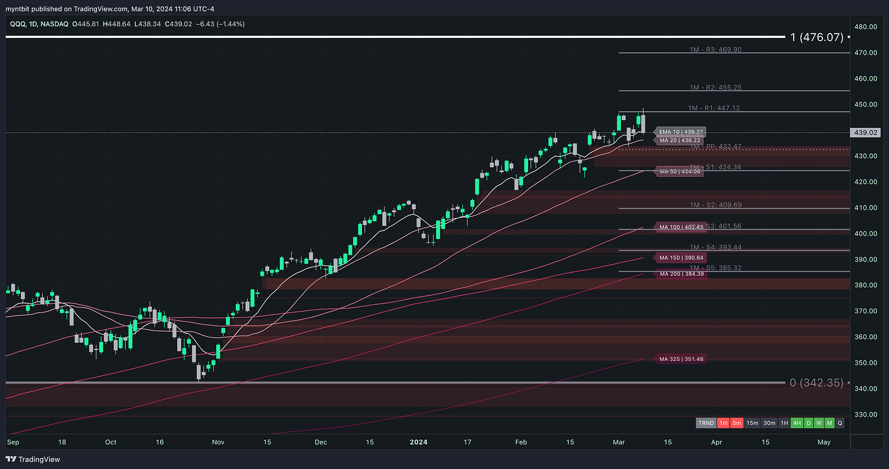The image size is (889, 469).
Task: Click the MA 325 | 351.48 label
Action: 681,359
